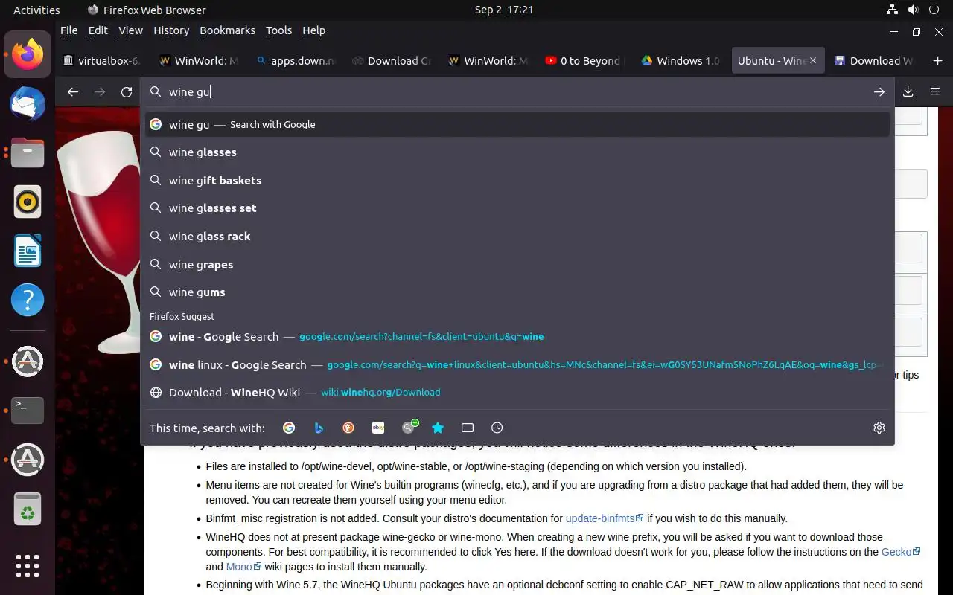
Task: Switch to virtualbox-6 tab
Action: pyautogui.click(x=103, y=61)
